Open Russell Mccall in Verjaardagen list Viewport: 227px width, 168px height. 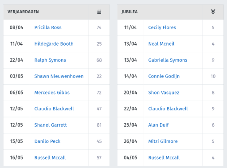coord(50,158)
